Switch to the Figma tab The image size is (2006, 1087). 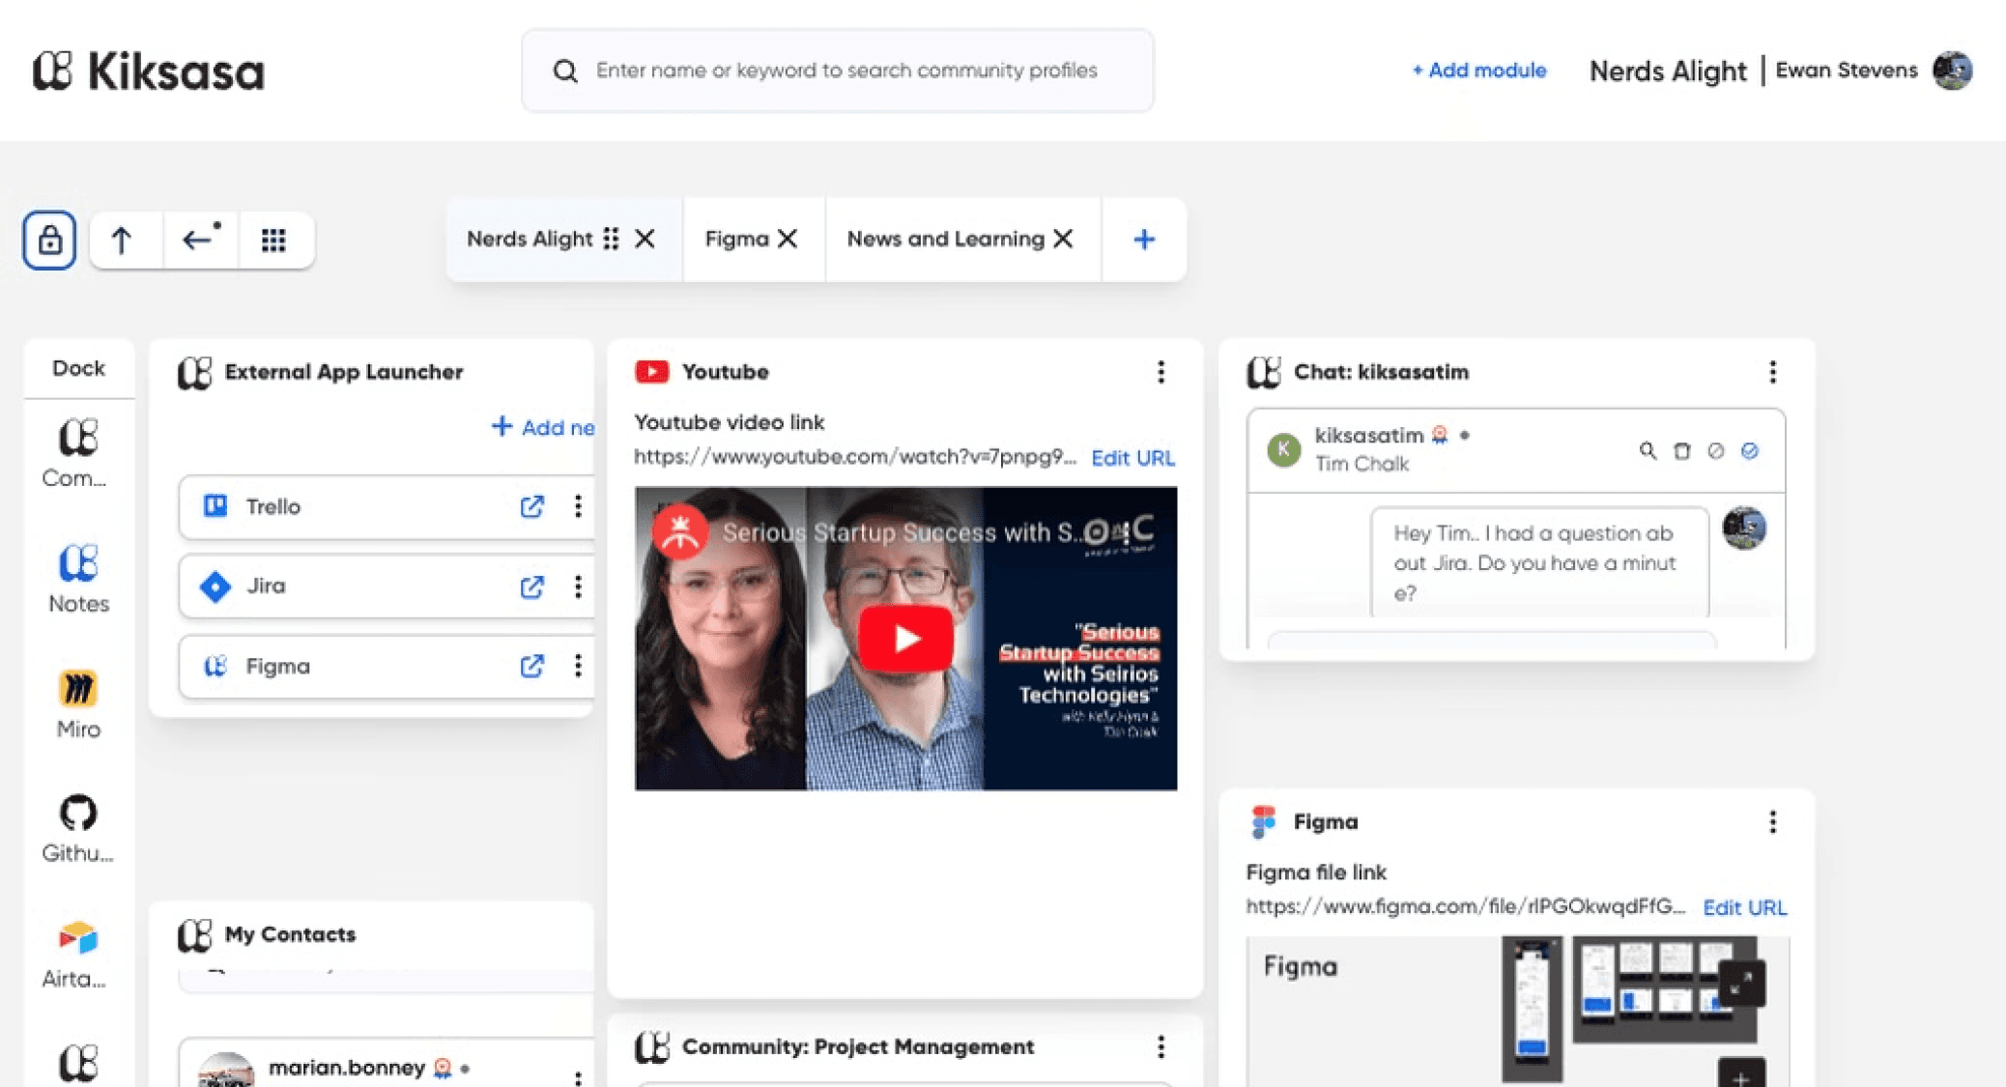point(736,239)
